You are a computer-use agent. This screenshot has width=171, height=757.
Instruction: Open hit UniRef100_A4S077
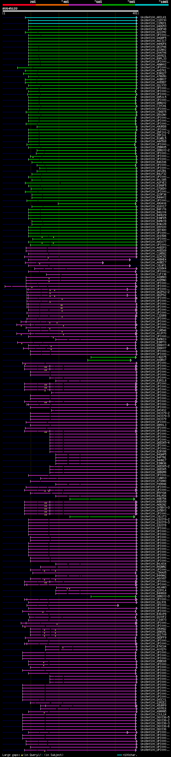tap(153, 242)
